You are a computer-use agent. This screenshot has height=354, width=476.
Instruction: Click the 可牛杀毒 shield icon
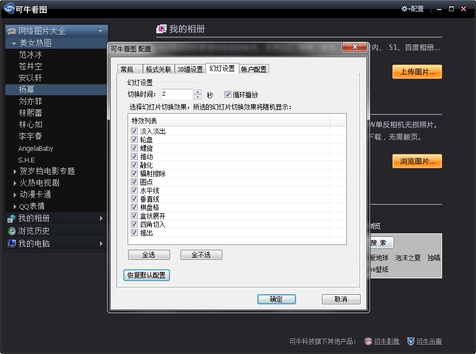pos(410,341)
